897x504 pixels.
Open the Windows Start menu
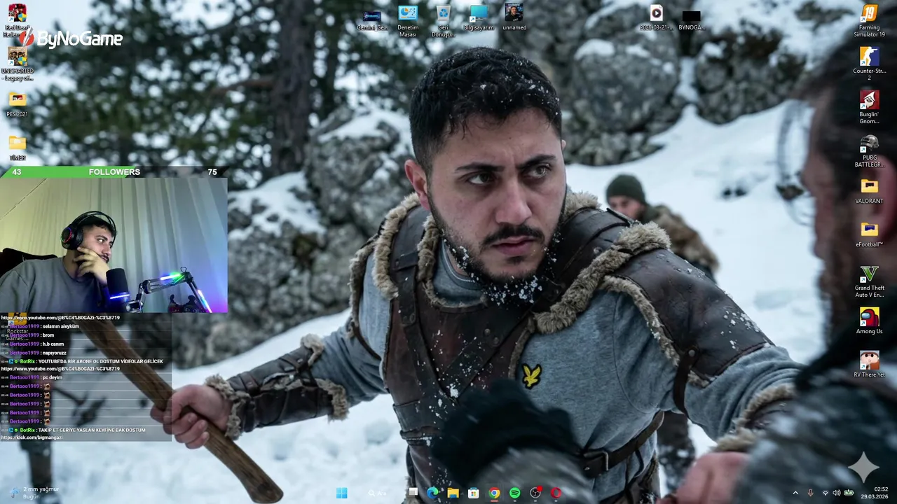pyautogui.click(x=341, y=493)
